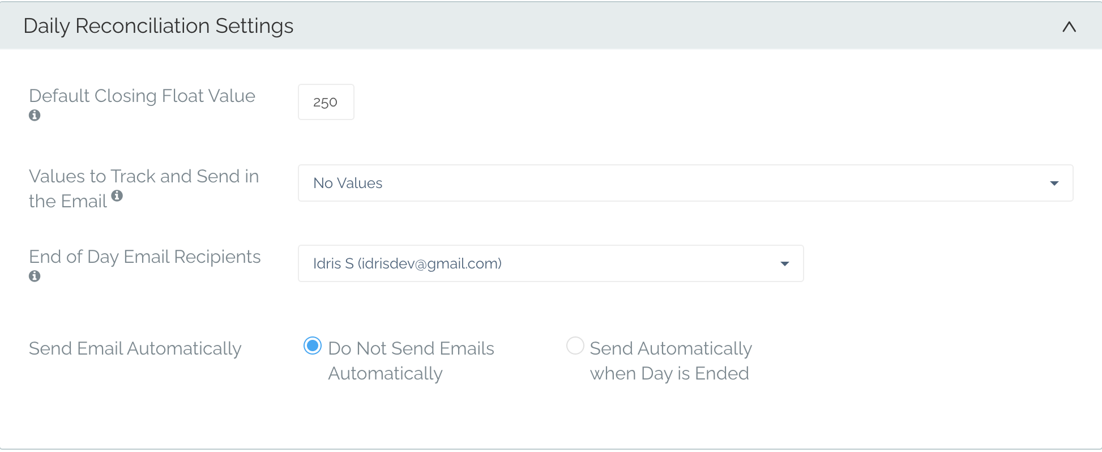Click the Send Automatically when Day is Ended label
1102x452 pixels.
tap(671, 361)
